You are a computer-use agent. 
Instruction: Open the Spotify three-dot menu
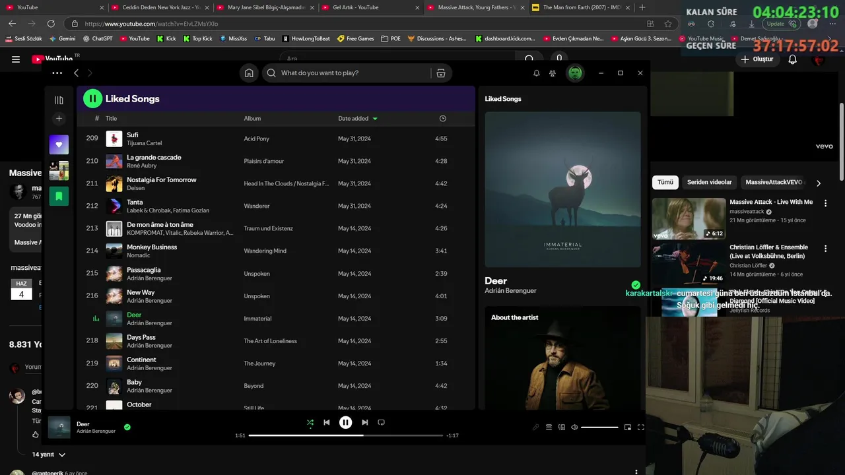tap(57, 73)
